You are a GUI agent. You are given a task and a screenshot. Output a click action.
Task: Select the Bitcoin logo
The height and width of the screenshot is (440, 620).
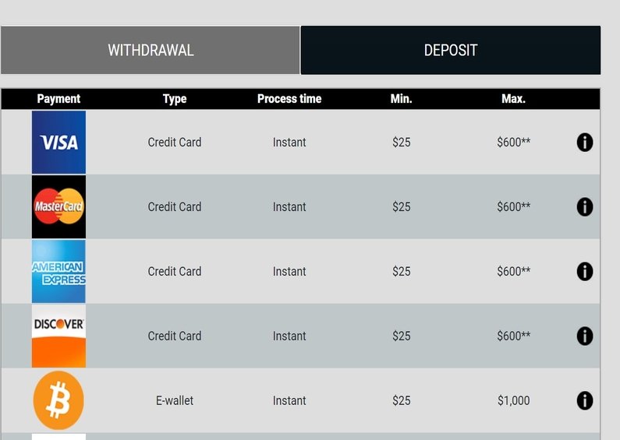(58, 400)
